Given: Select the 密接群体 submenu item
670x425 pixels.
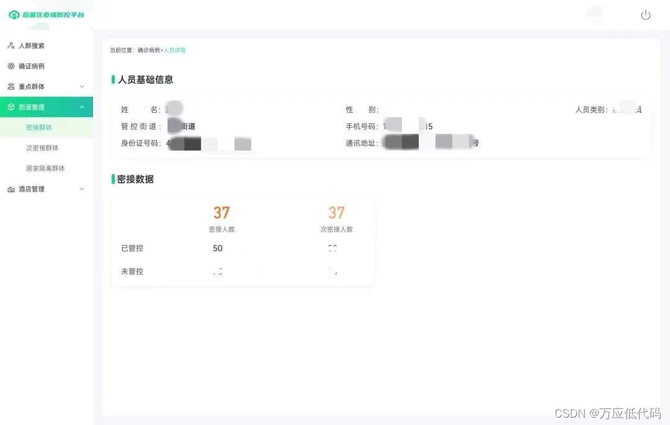Looking at the screenshot, I should pos(39,128).
